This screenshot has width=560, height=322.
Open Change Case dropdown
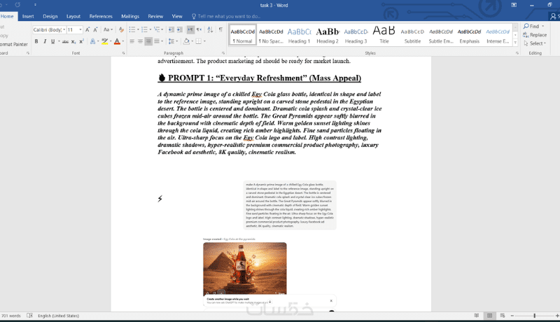click(x=108, y=29)
